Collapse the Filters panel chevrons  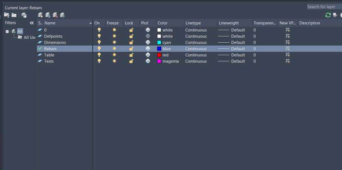pyautogui.click(x=32, y=23)
